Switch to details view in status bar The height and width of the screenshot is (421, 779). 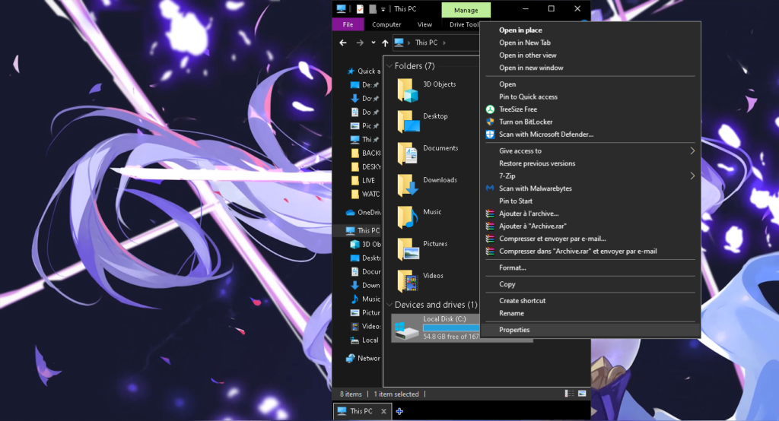pyautogui.click(x=569, y=394)
